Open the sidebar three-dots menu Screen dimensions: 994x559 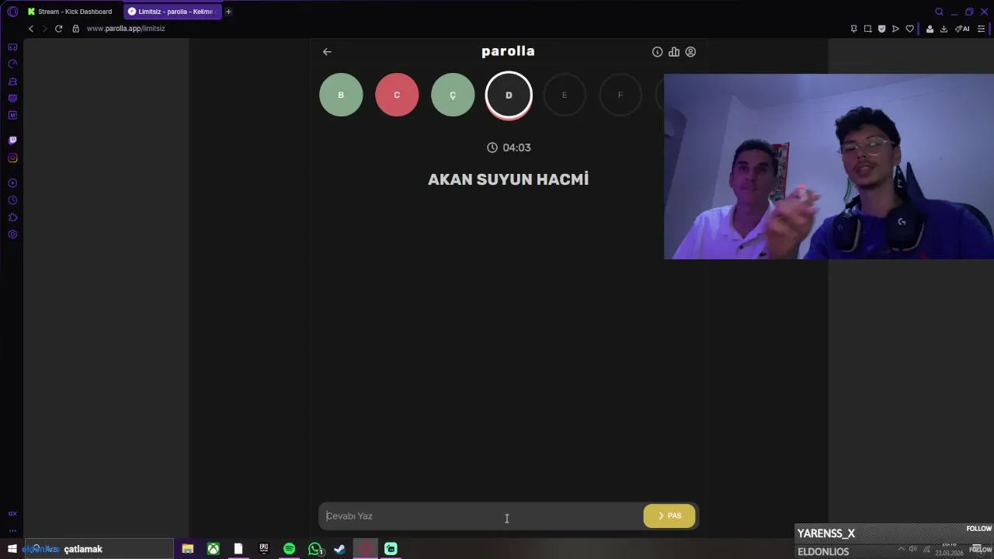[x=12, y=531]
